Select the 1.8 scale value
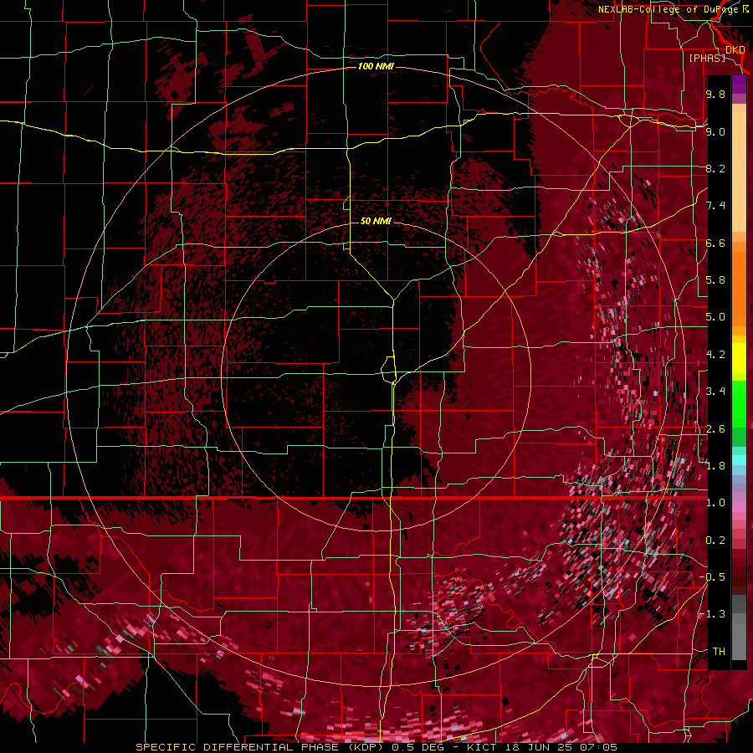Image resolution: width=753 pixels, height=753 pixels. pos(715,466)
